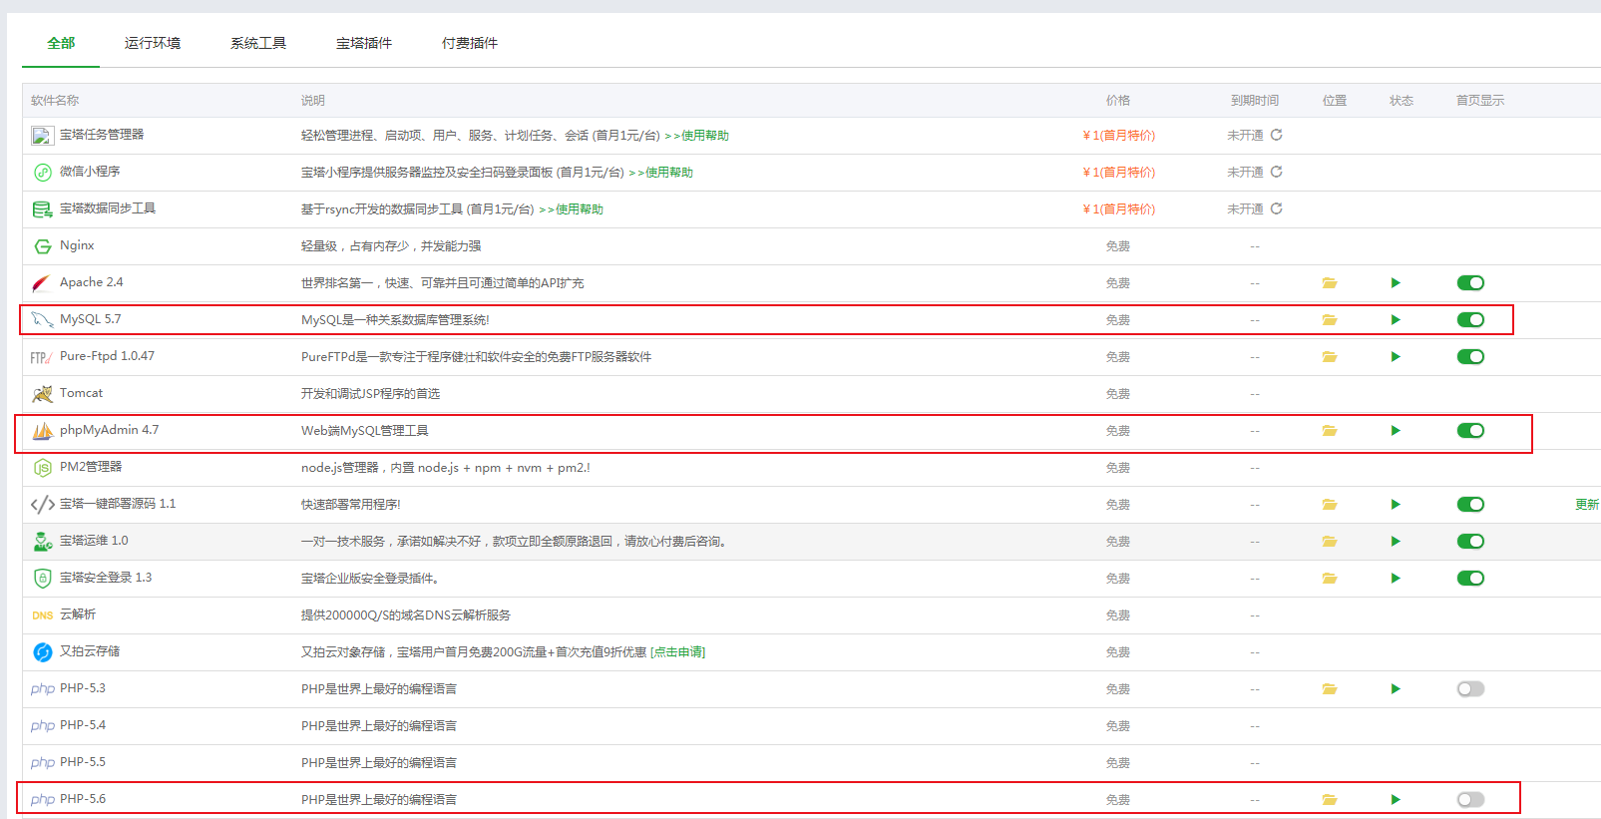Toggle 宝塔一键部署源码 homepage display switch
This screenshot has height=819, width=1601.
coord(1470,505)
